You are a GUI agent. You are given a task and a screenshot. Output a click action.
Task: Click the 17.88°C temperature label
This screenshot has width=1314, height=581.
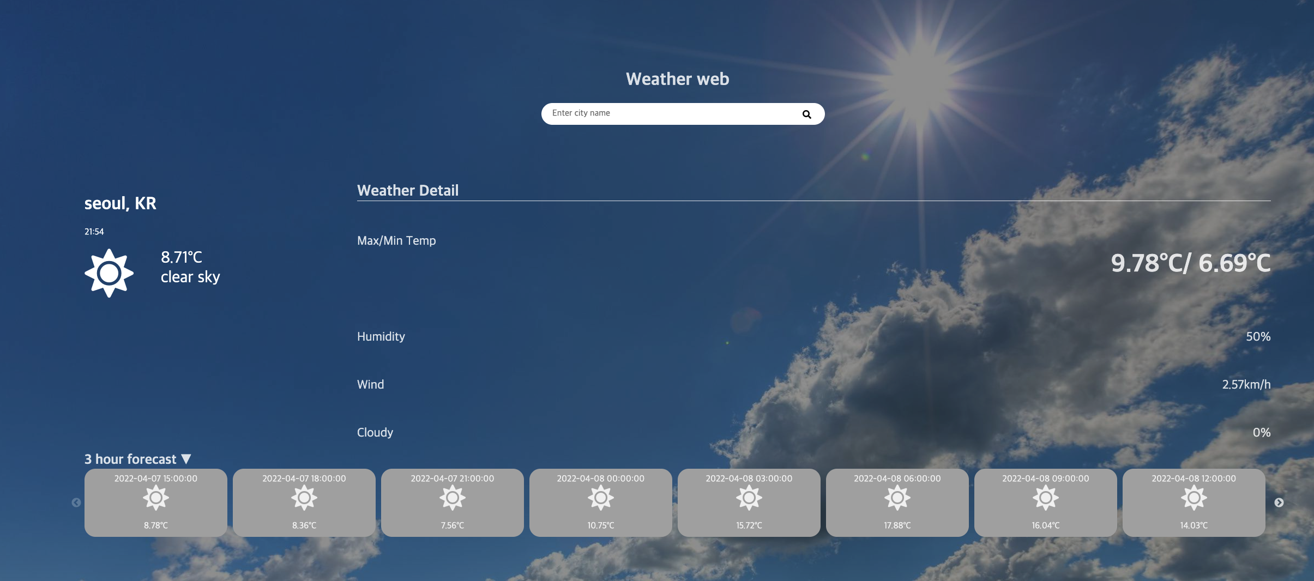[x=897, y=525]
